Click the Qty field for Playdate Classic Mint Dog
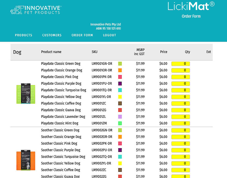Viewport: 227px width, 178px height. click(181, 123)
